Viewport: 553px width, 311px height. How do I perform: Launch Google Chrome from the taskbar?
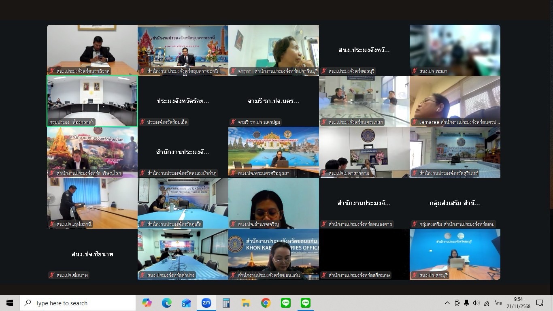coord(266,303)
